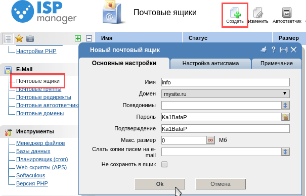This screenshot has height=196, width=306.
Task: Click the Ok button
Action: point(160,184)
